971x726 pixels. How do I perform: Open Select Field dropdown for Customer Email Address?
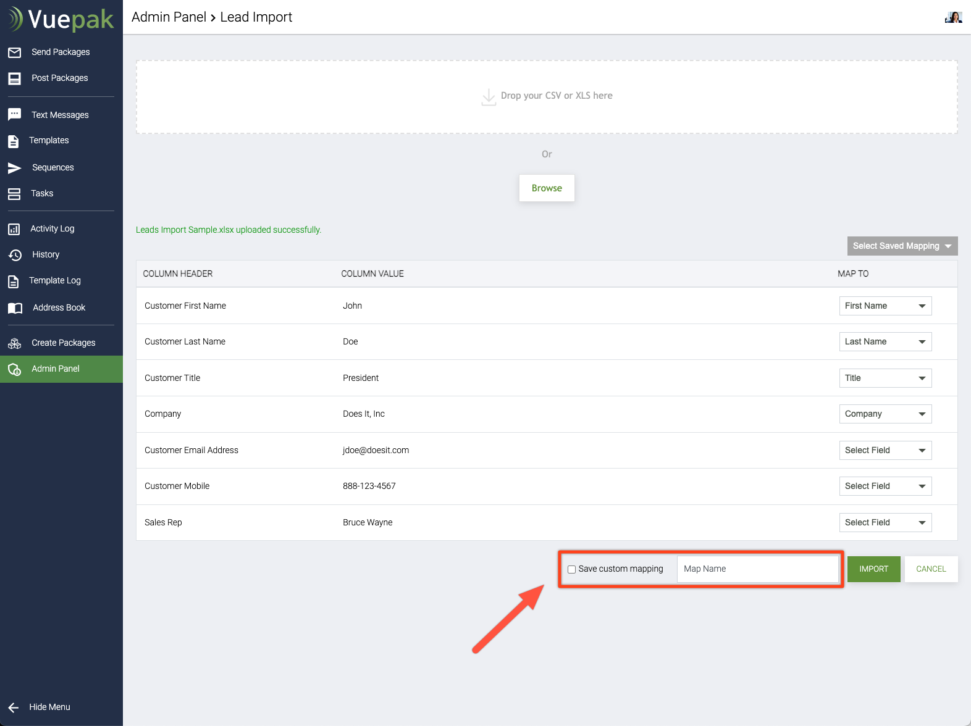885,450
